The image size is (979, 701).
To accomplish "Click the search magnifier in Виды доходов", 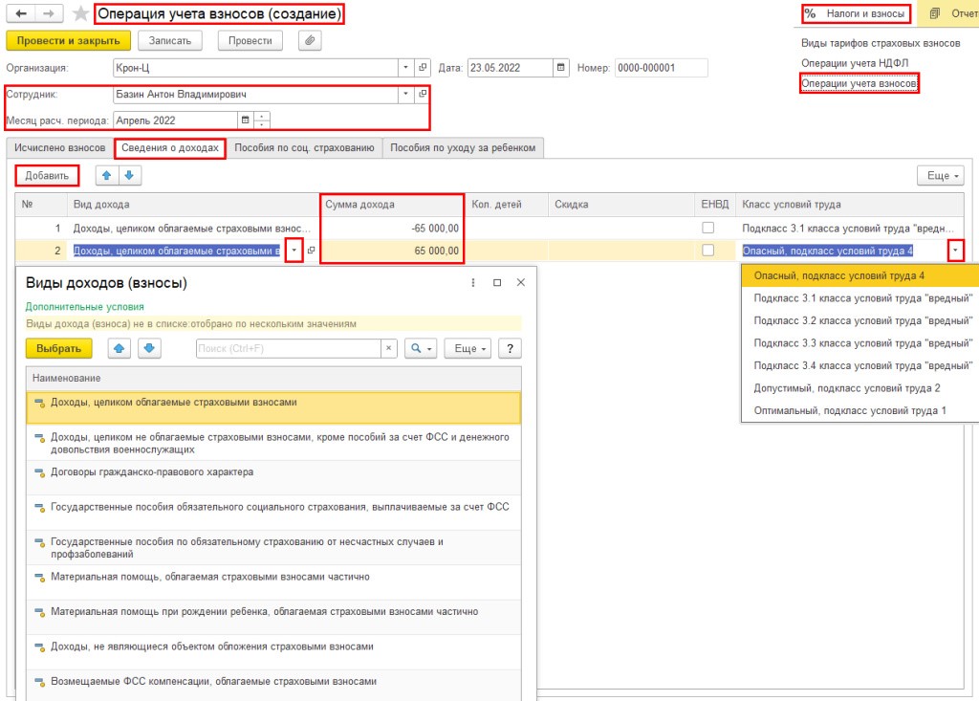I will [420, 349].
